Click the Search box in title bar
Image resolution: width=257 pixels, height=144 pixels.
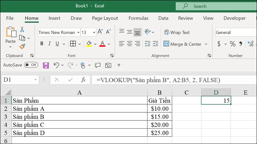click(x=216, y=6)
